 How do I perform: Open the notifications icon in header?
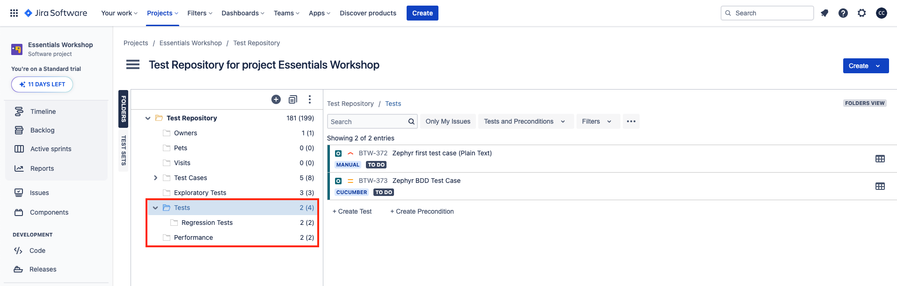coord(824,13)
